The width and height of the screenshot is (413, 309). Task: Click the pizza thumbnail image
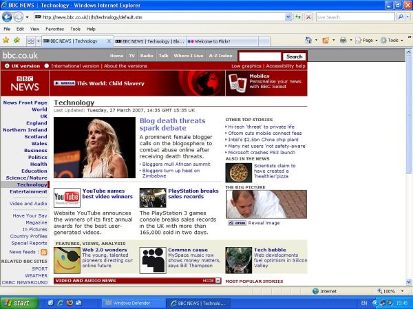pos(239,173)
